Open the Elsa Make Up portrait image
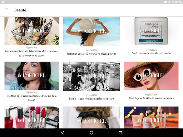 [32, 76]
